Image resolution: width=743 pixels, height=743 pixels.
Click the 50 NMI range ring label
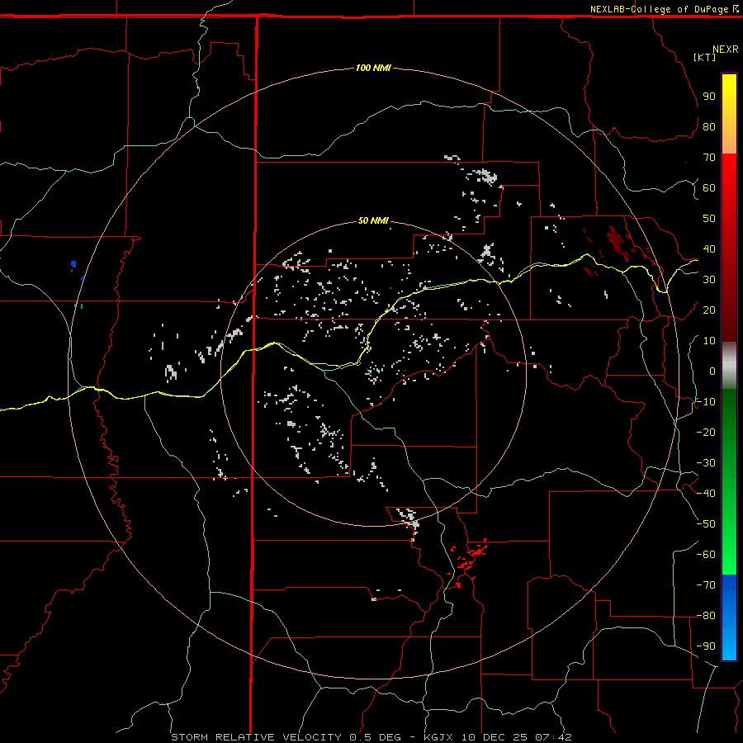pyautogui.click(x=373, y=220)
